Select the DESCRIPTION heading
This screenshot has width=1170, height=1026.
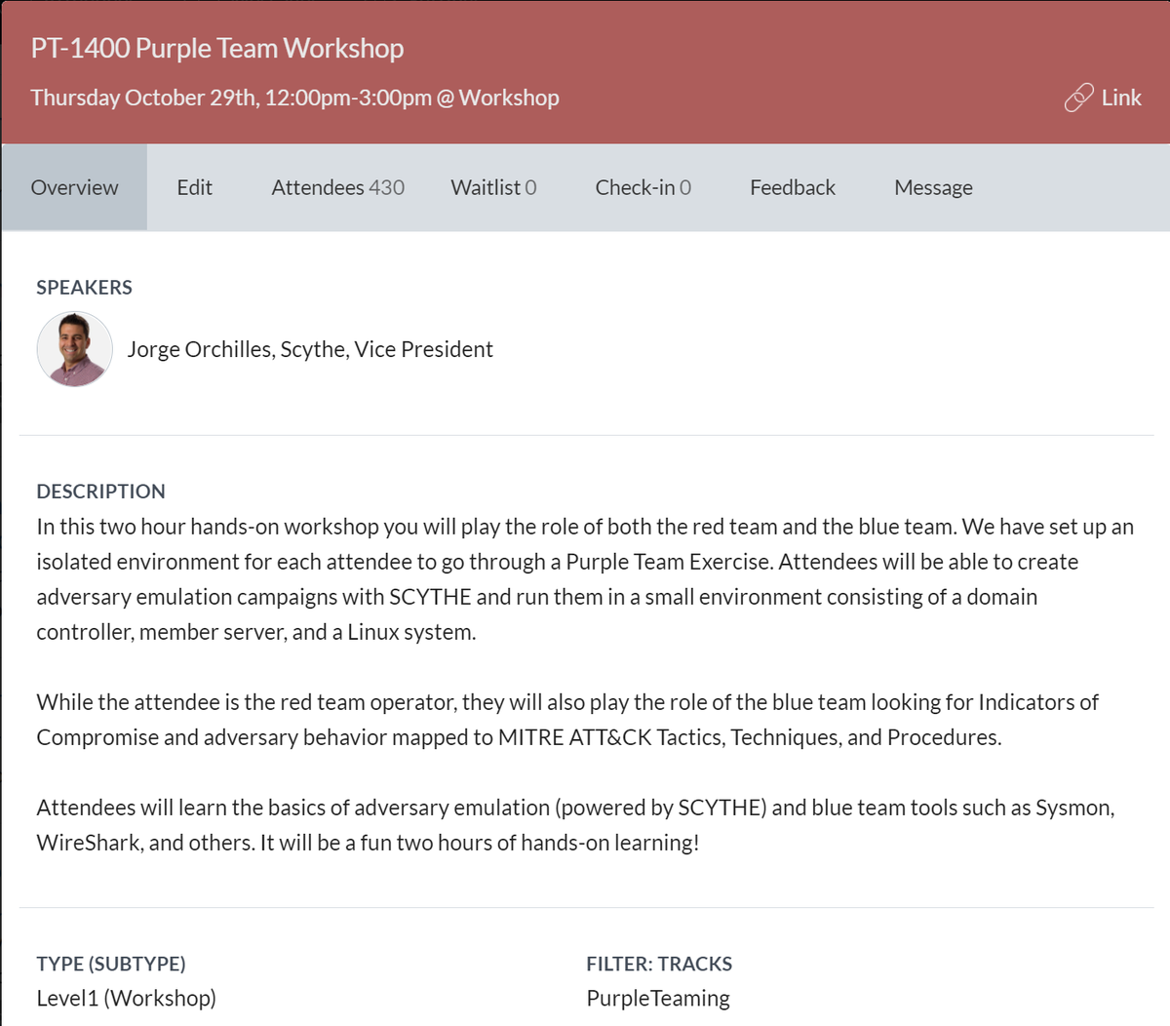100,492
